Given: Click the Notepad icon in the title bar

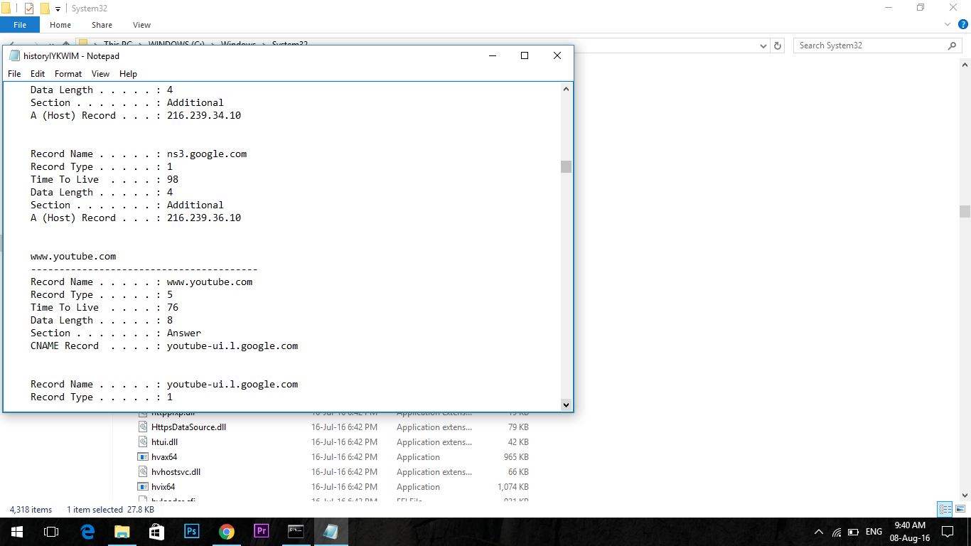Looking at the screenshot, I should 14,55.
